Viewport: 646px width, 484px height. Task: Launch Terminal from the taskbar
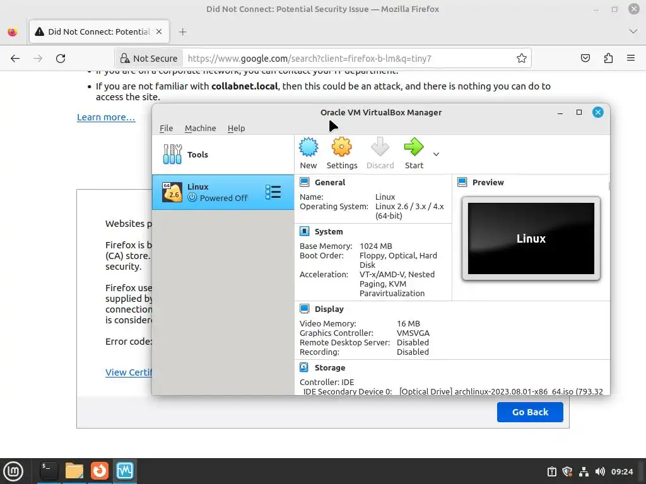(x=49, y=471)
